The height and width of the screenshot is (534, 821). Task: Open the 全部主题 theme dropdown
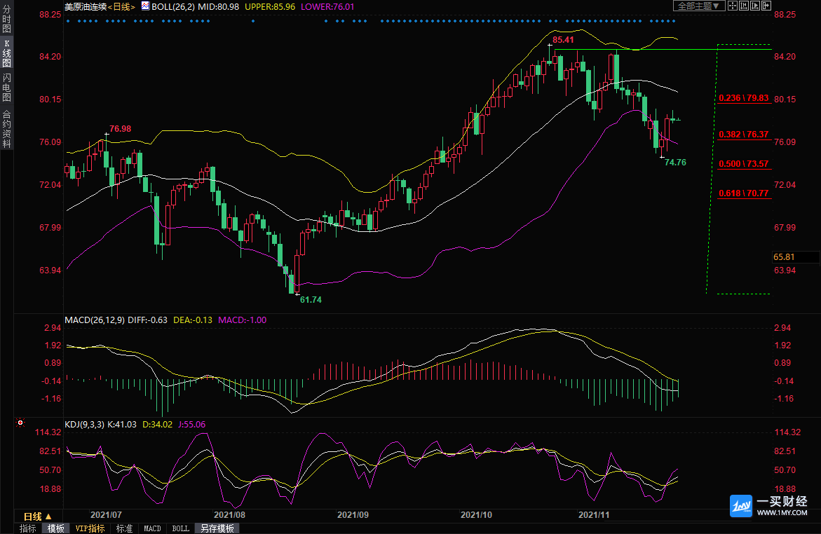coord(698,6)
